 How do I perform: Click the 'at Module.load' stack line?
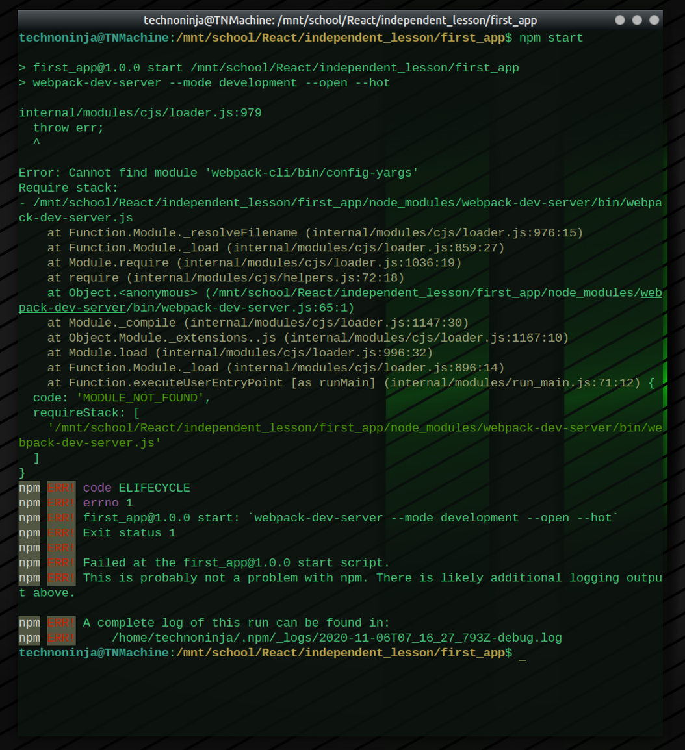tap(240, 353)
